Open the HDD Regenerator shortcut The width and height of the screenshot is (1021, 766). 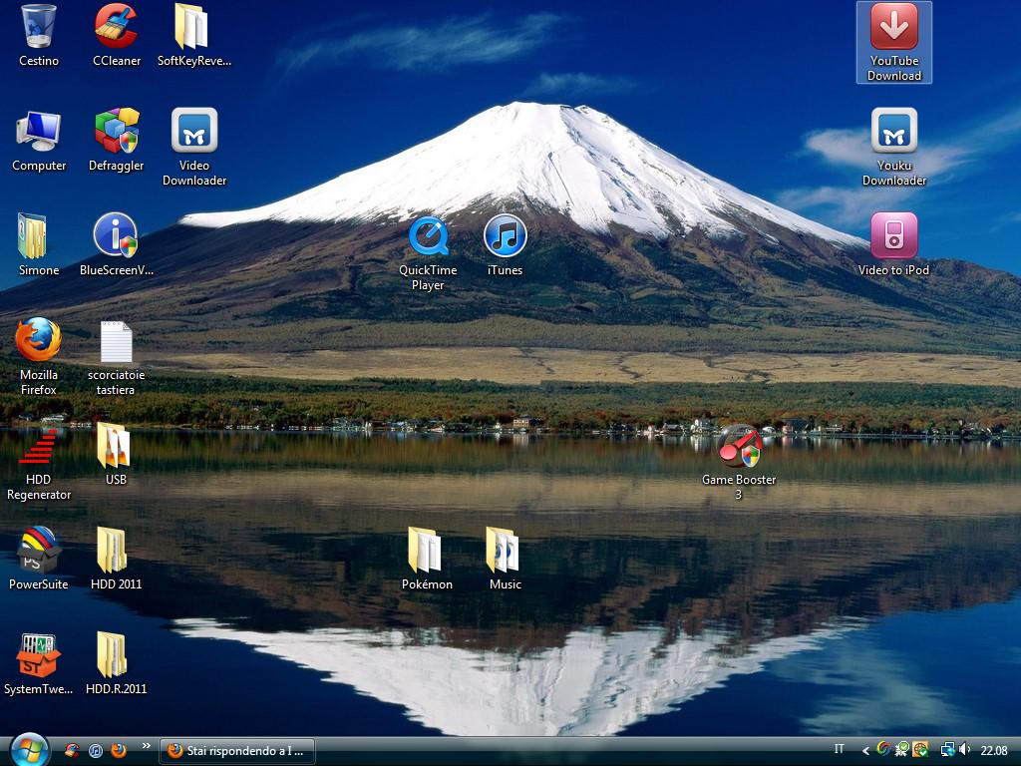pos(39,447)
